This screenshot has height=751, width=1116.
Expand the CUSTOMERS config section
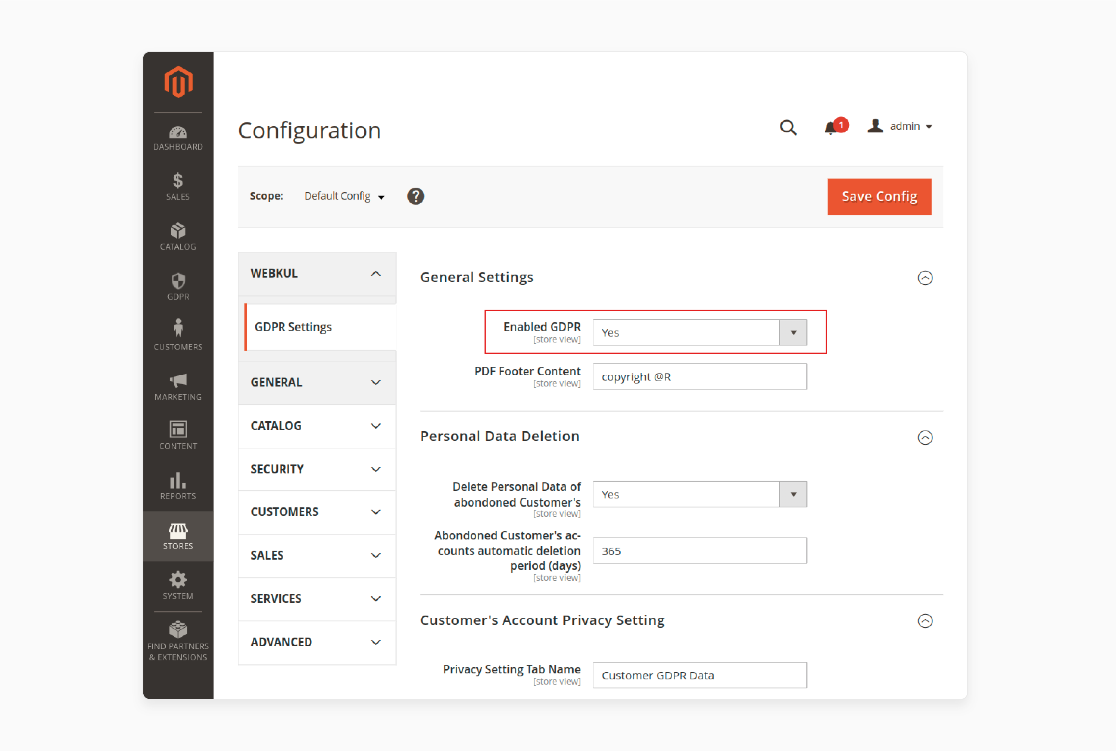(317, 512)
